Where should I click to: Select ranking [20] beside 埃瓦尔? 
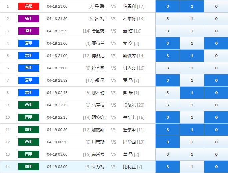point(141,105)
